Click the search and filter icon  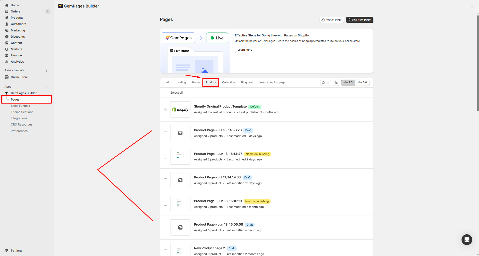[x=325, y=83]
